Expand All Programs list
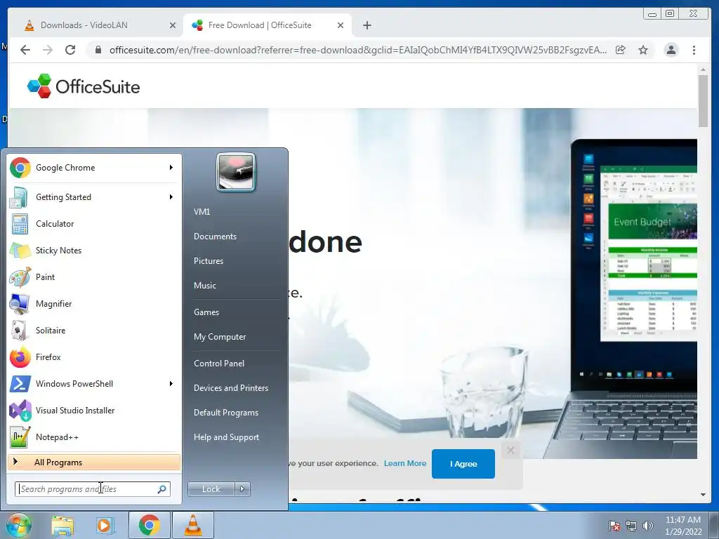This screenshot has height=539, width=719. pyautogui.click(x=94, y=462)
